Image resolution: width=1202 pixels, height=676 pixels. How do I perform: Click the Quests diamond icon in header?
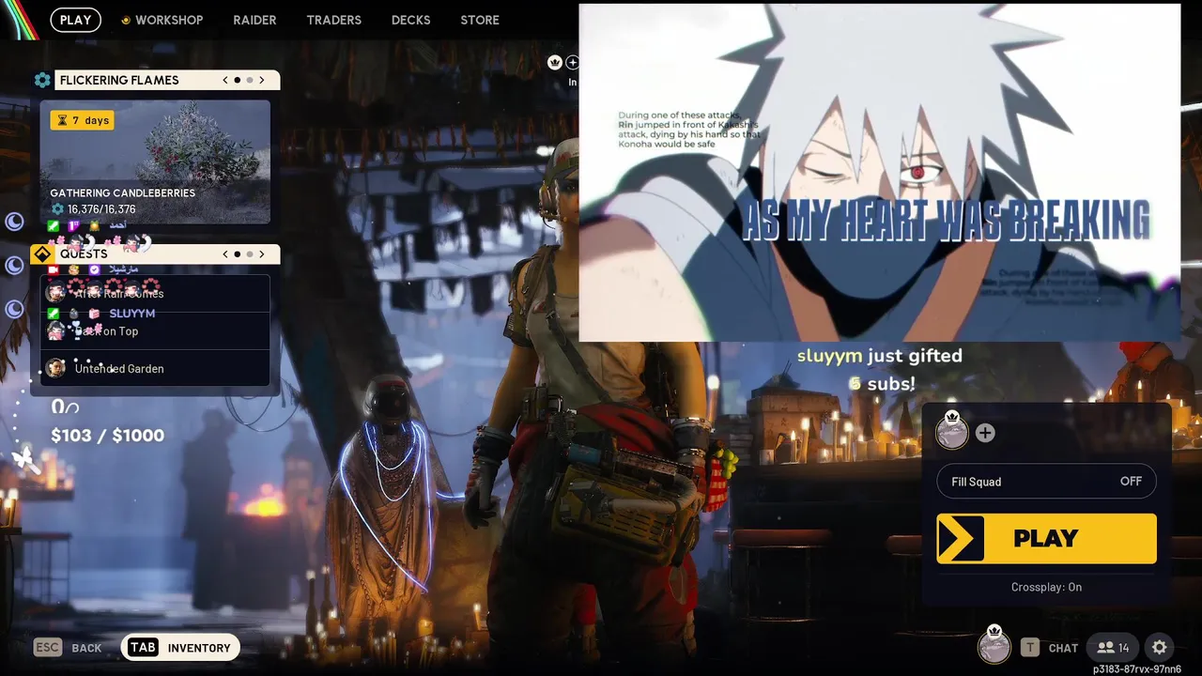coord(42,254)
